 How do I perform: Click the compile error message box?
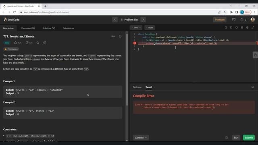(194, 108)
